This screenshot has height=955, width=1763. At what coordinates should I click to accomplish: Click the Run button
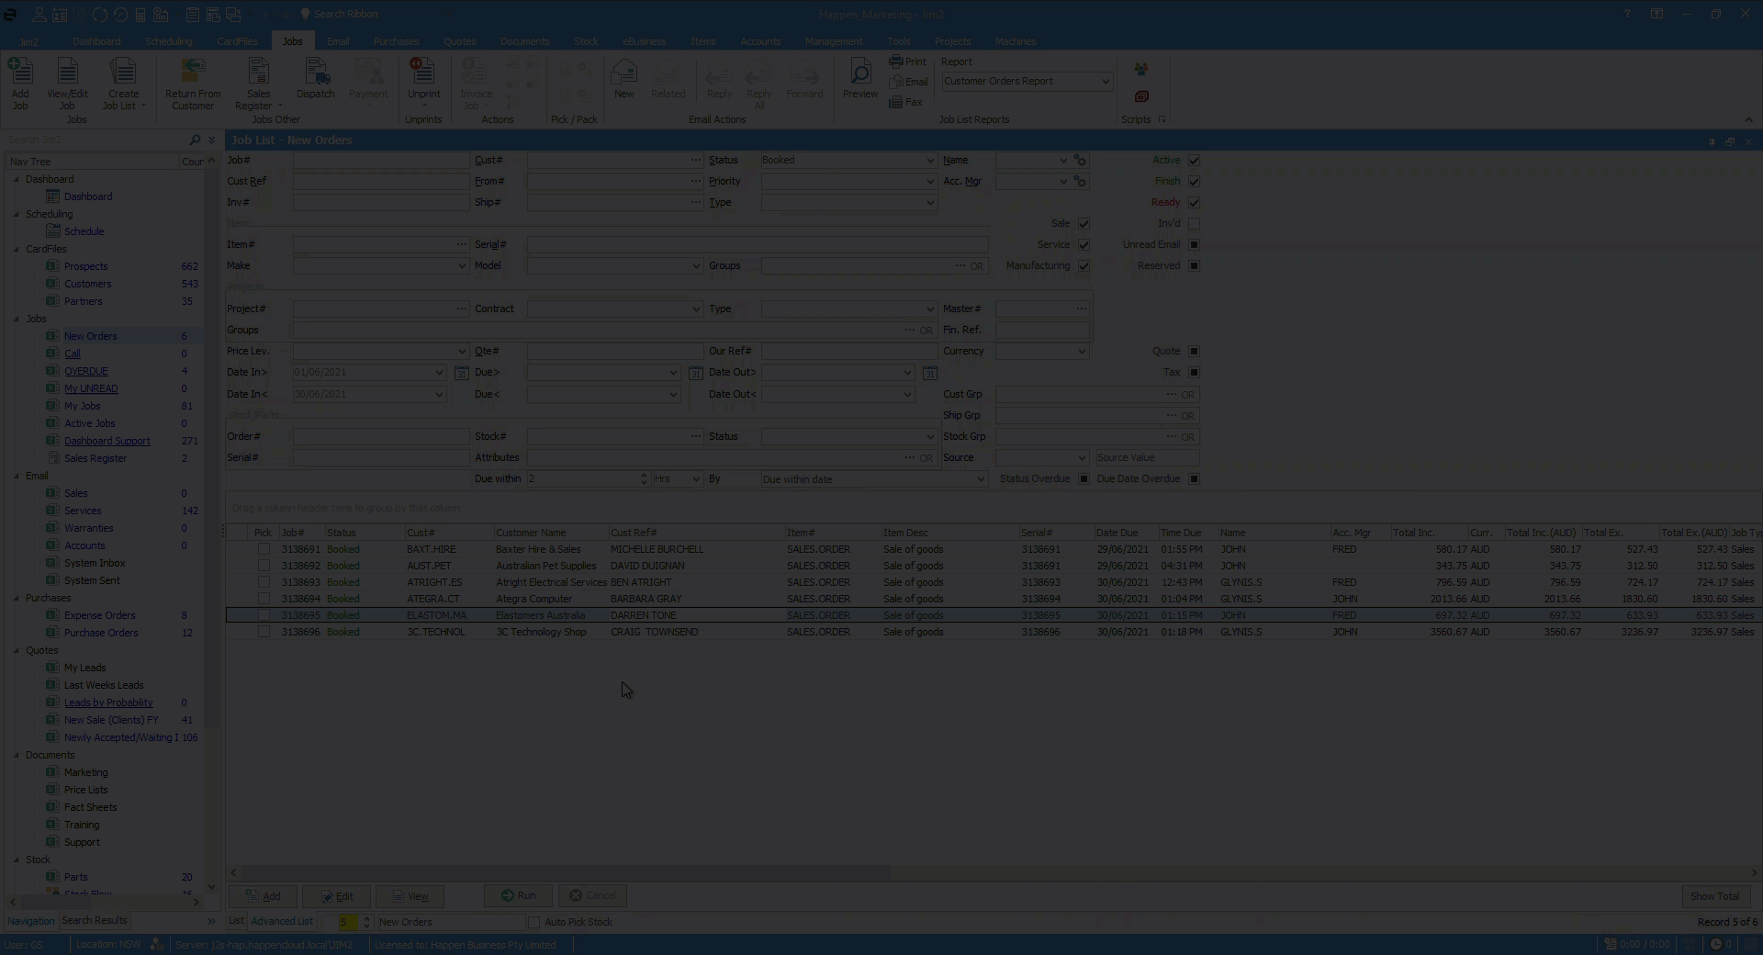pyautogui.click(x=518, y=895)
